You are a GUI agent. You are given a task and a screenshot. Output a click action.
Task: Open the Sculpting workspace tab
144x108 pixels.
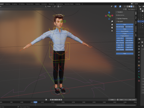click(14, 4)
